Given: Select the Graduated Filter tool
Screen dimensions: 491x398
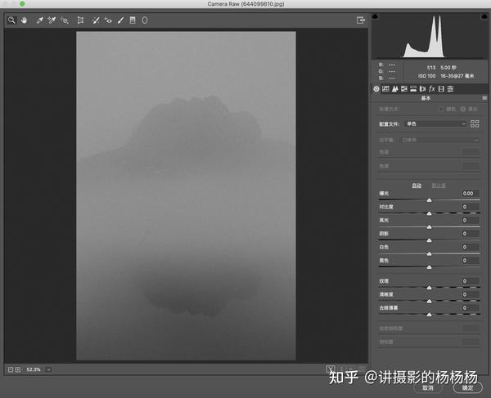Looking at the screenshot, I should coord(133,20).
